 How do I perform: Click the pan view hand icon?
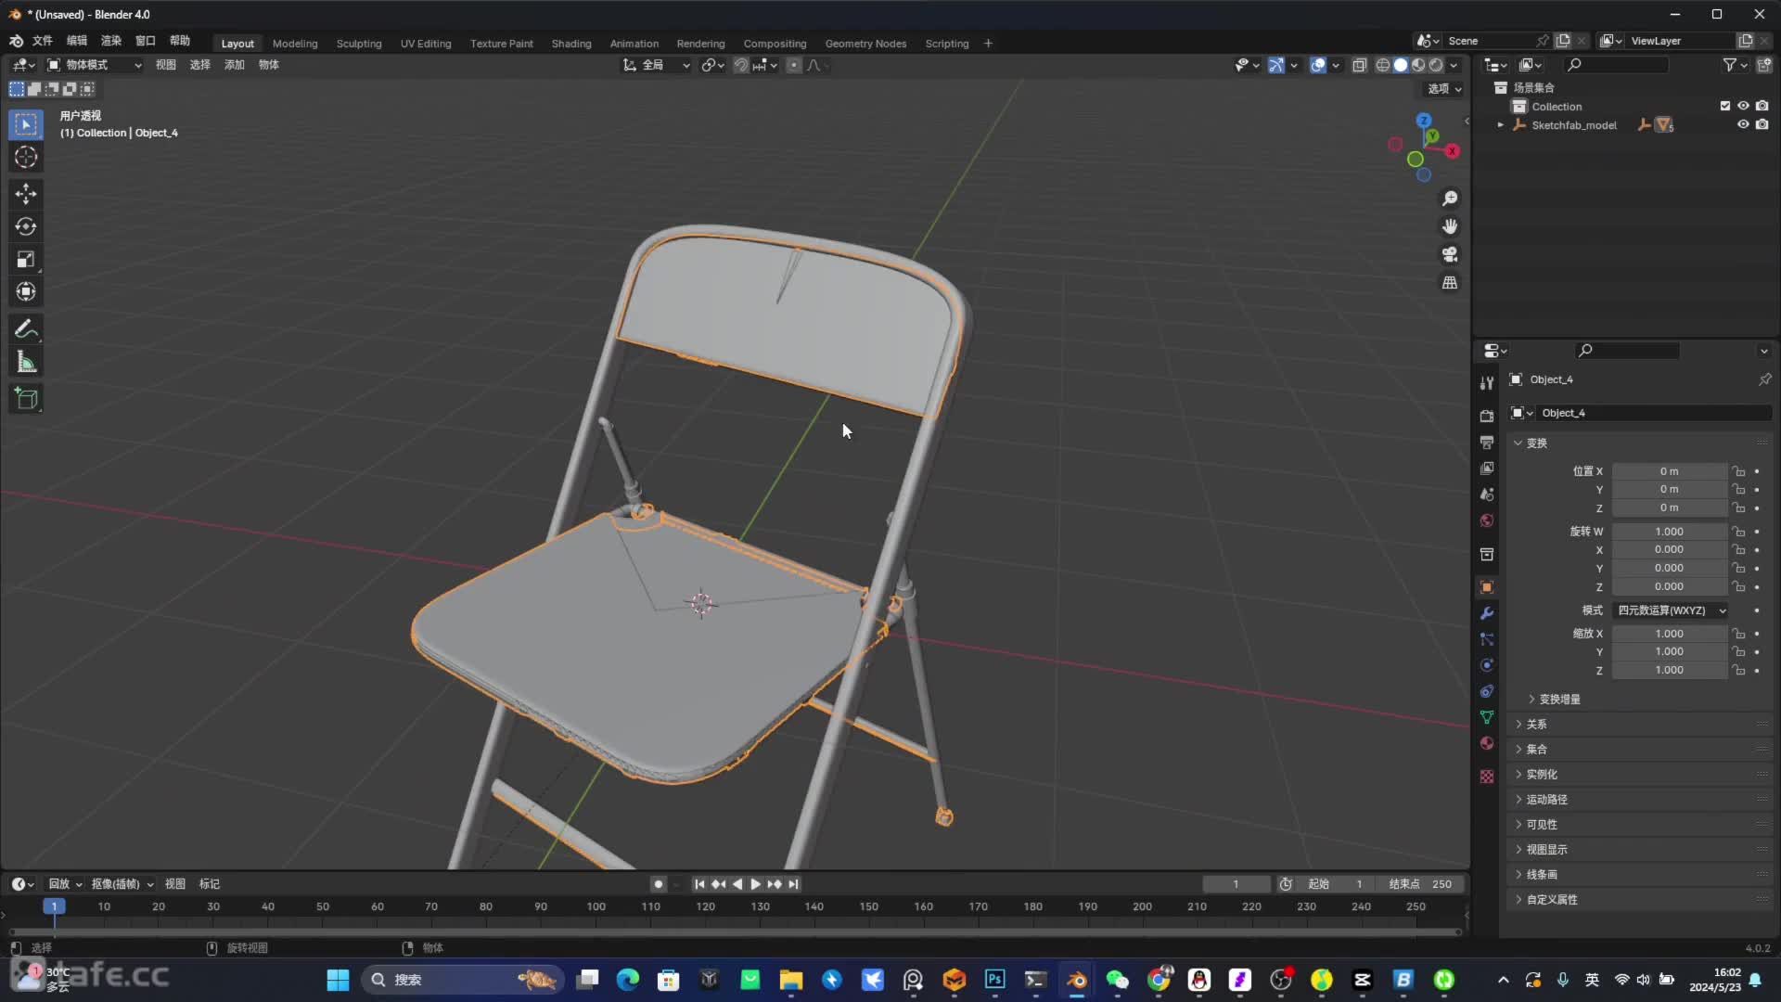coord(1450,226)
